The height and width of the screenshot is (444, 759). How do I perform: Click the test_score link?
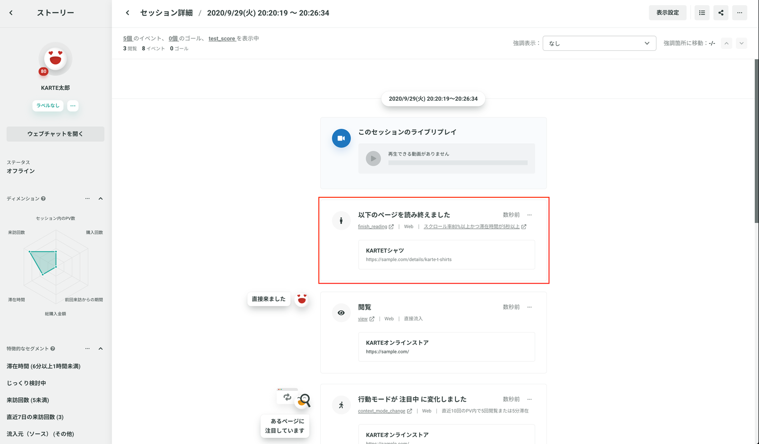point(222,38)
